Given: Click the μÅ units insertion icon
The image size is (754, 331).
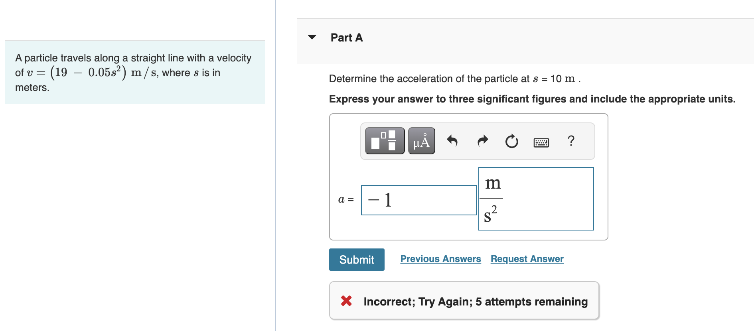Looking at the screenshot, I should coord(421,141).
